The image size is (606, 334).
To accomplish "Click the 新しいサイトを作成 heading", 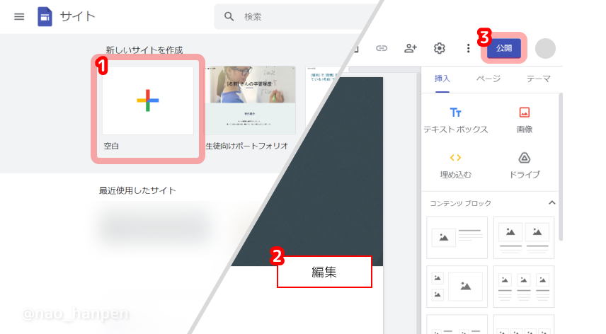I will tap(144, 50).
